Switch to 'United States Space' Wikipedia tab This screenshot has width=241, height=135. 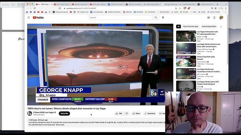point(187,4)
